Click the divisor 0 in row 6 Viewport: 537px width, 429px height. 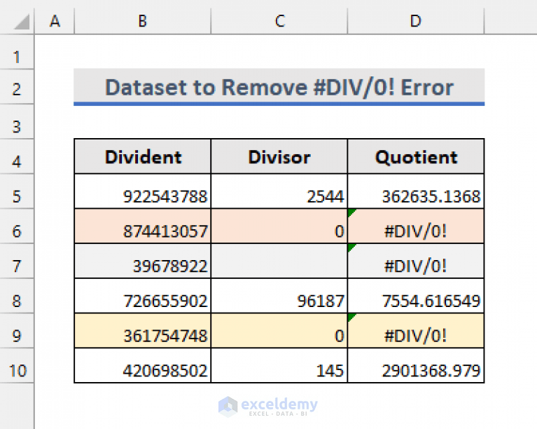coord(279,226)
